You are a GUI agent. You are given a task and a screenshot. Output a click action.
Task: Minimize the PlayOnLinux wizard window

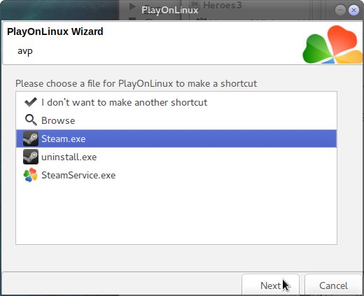340,10
